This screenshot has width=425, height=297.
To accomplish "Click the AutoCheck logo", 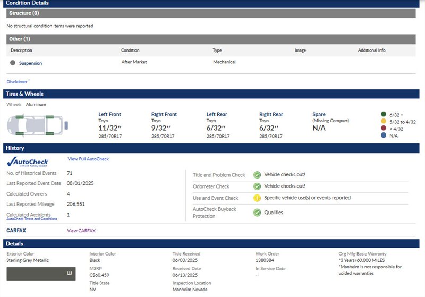I will click(x=28, y=162).
